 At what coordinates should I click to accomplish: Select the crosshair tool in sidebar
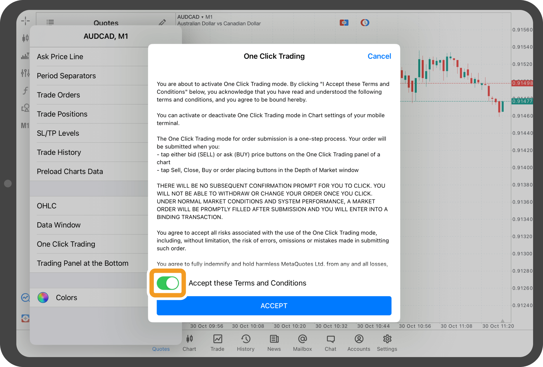tap(25, 21)
